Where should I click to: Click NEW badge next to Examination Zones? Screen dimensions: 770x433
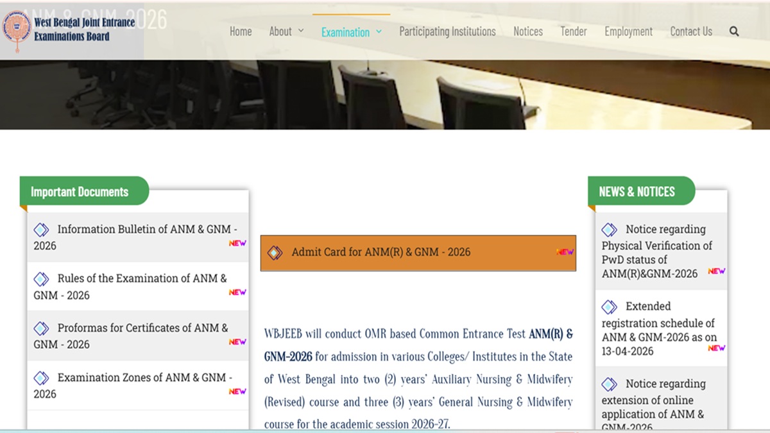pos(237,391)
